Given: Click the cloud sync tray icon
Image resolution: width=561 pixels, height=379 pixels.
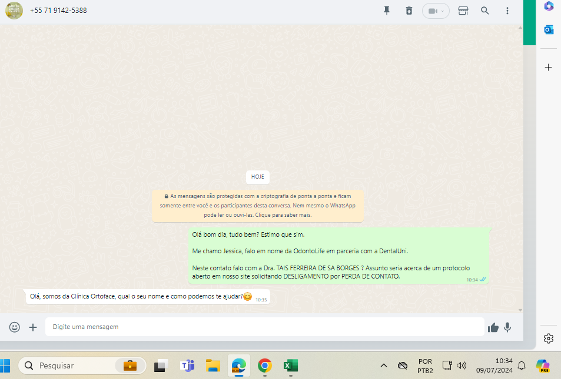Looking at the screenshot, I should (403, 365).
